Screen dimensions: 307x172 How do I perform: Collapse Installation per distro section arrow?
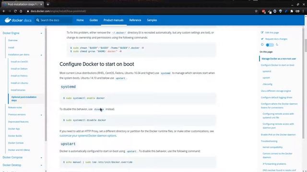click(x=41, y=55)
